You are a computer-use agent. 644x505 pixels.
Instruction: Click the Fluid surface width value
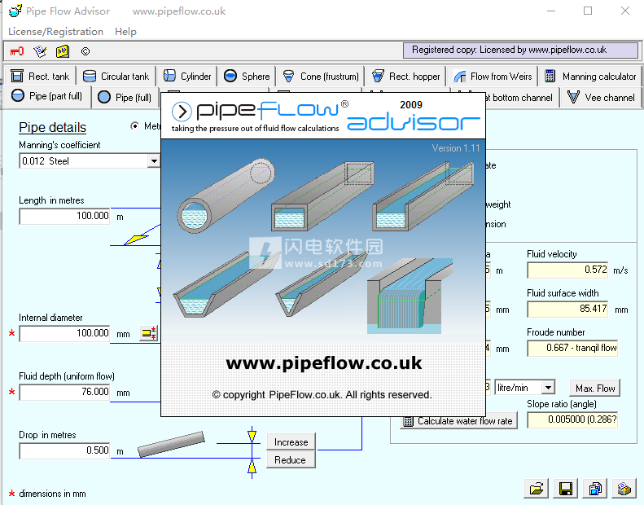[x=567, y=309]
